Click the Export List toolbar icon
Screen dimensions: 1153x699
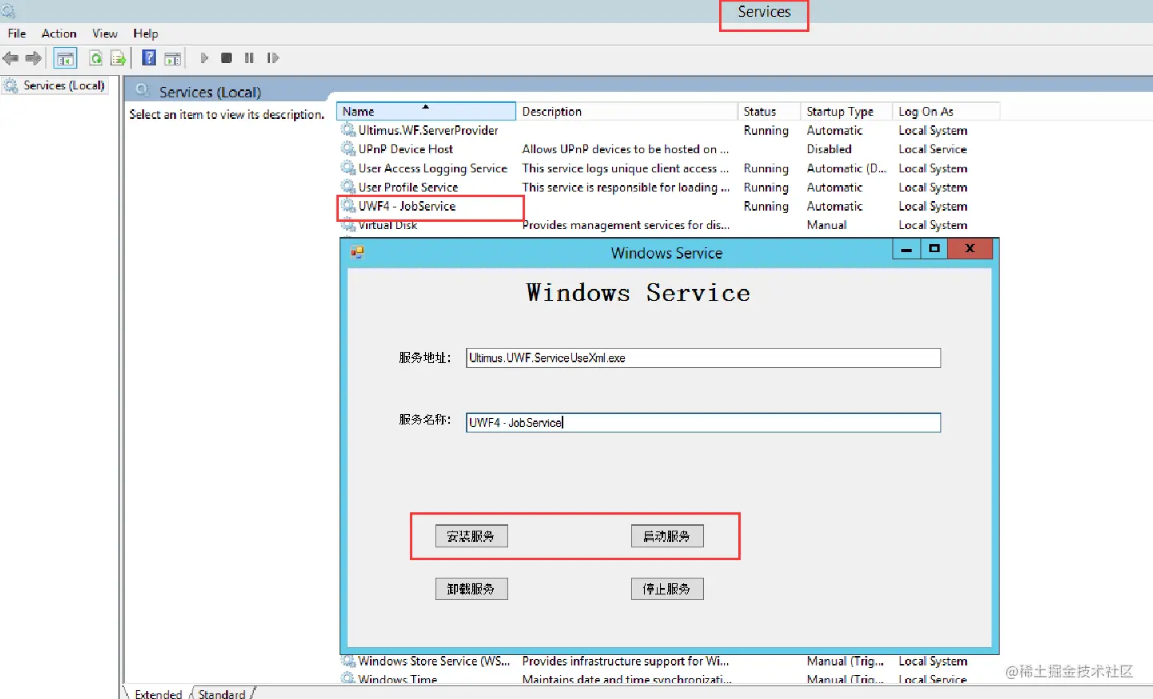point(118,58)
